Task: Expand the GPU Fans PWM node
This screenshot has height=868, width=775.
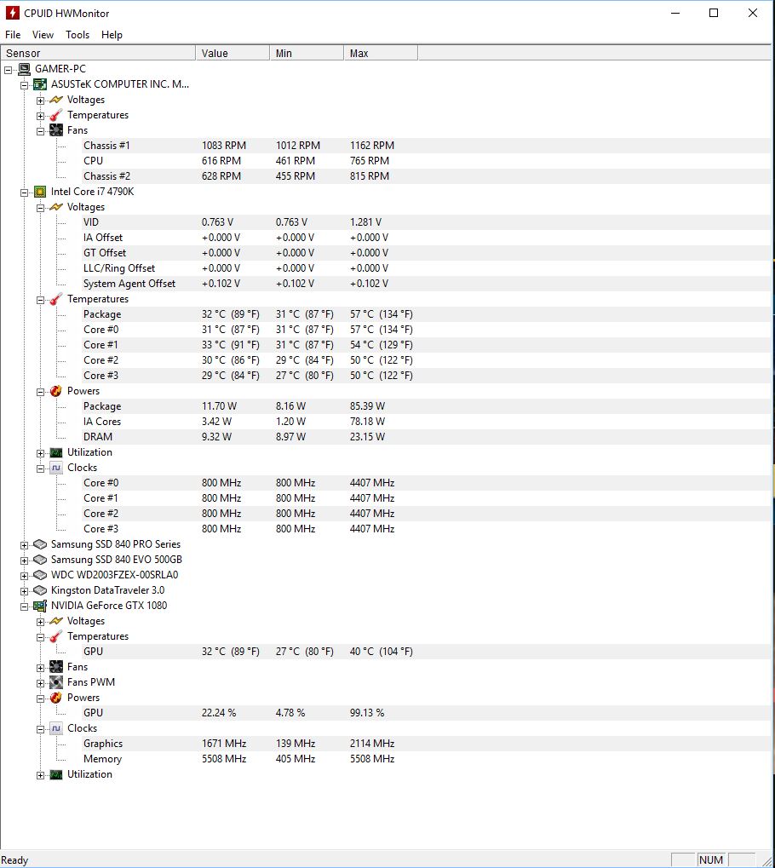Action: [40, 684]
